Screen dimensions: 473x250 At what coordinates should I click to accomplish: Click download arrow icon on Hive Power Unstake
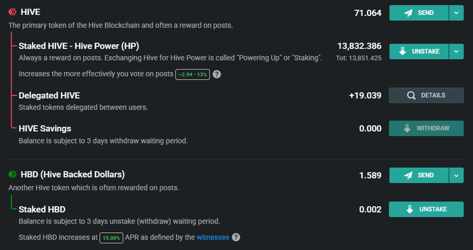402,51
